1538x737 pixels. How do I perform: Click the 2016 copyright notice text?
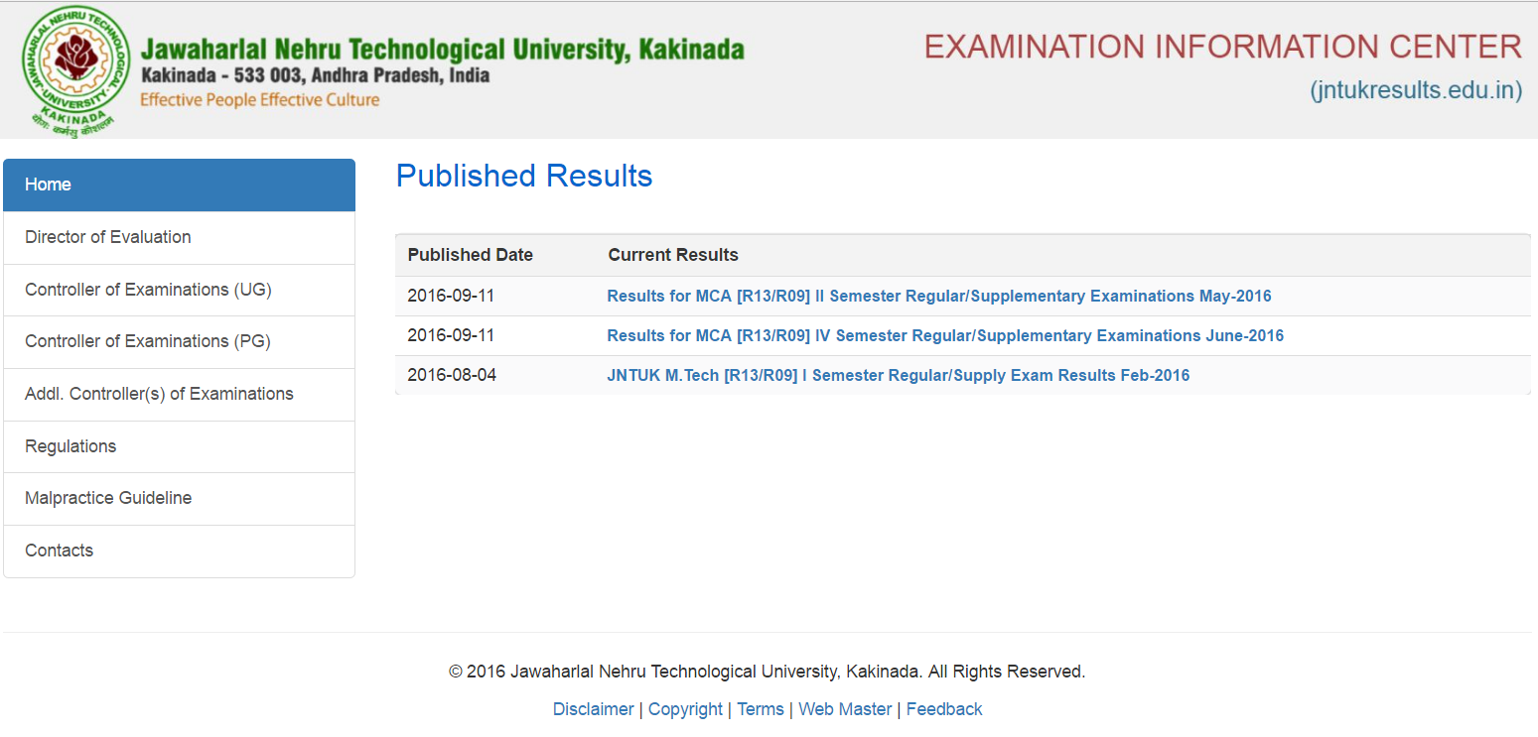(x=768, y=672)
